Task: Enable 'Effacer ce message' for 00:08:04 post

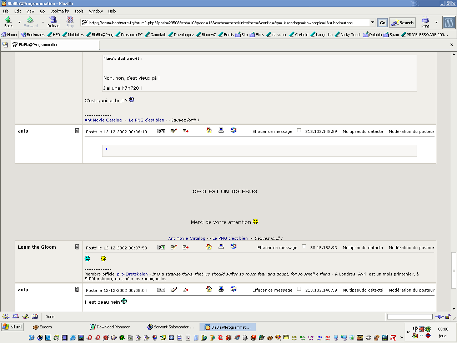Action: click(x=299, y=289)
